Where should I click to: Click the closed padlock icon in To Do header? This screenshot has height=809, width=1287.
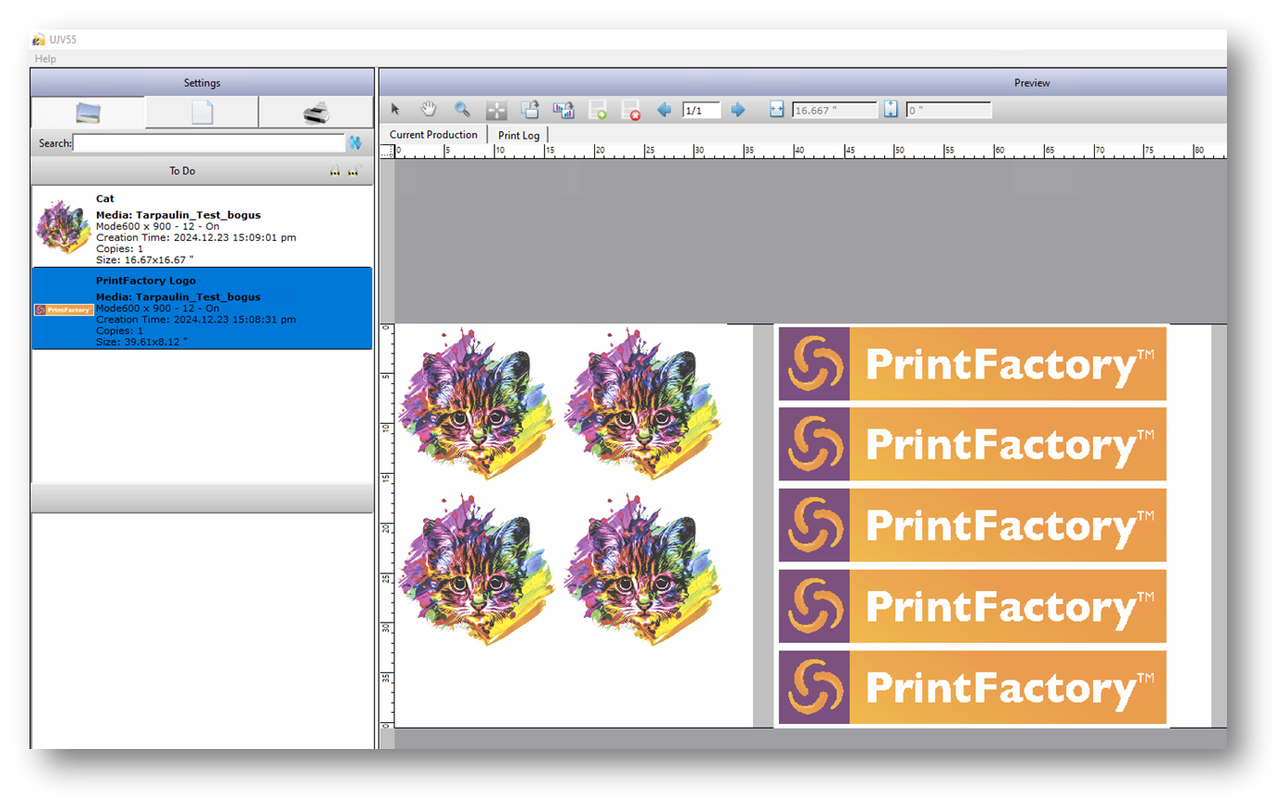[x=334, y=171]
